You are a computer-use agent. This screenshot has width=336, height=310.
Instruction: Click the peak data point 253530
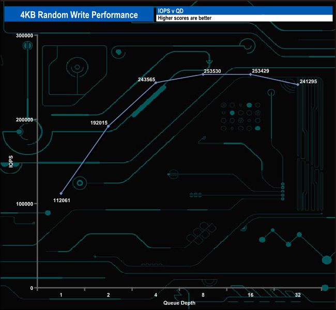(x=203, y=74)
